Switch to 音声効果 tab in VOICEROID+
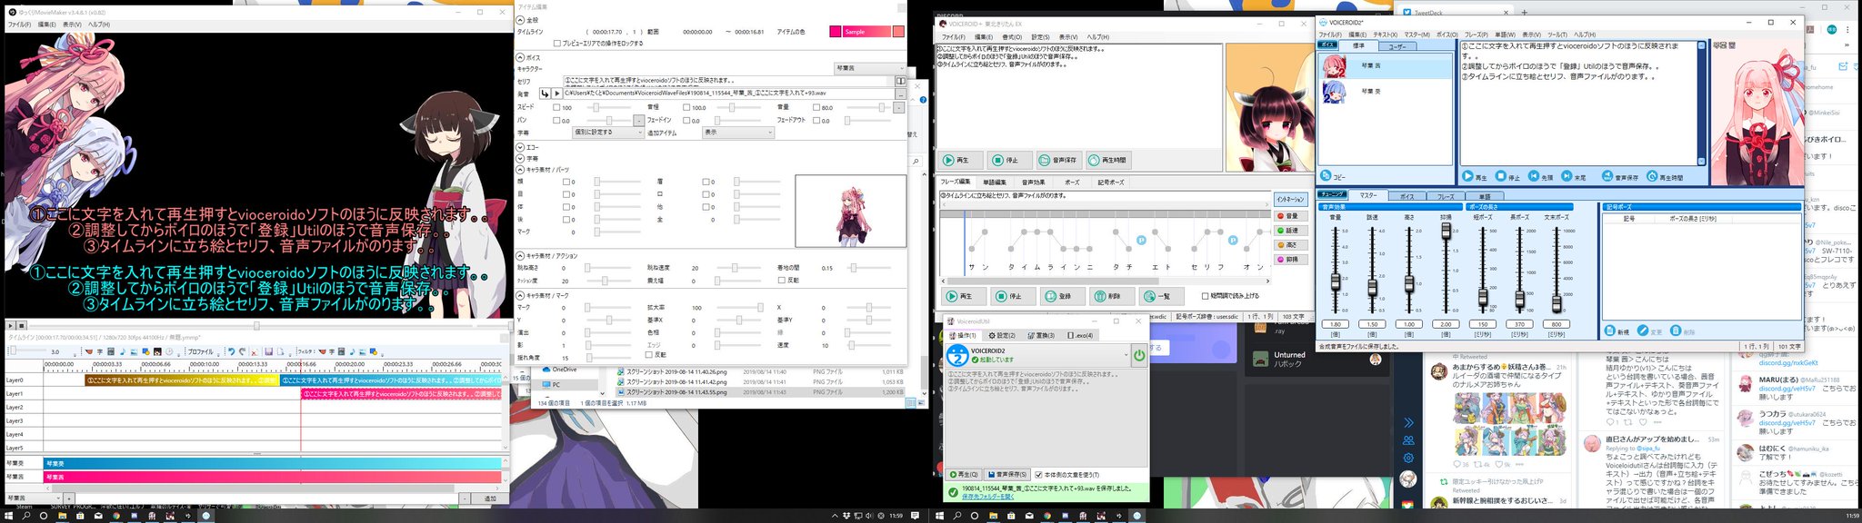 pyautogui.click(x=1033, y=183)
